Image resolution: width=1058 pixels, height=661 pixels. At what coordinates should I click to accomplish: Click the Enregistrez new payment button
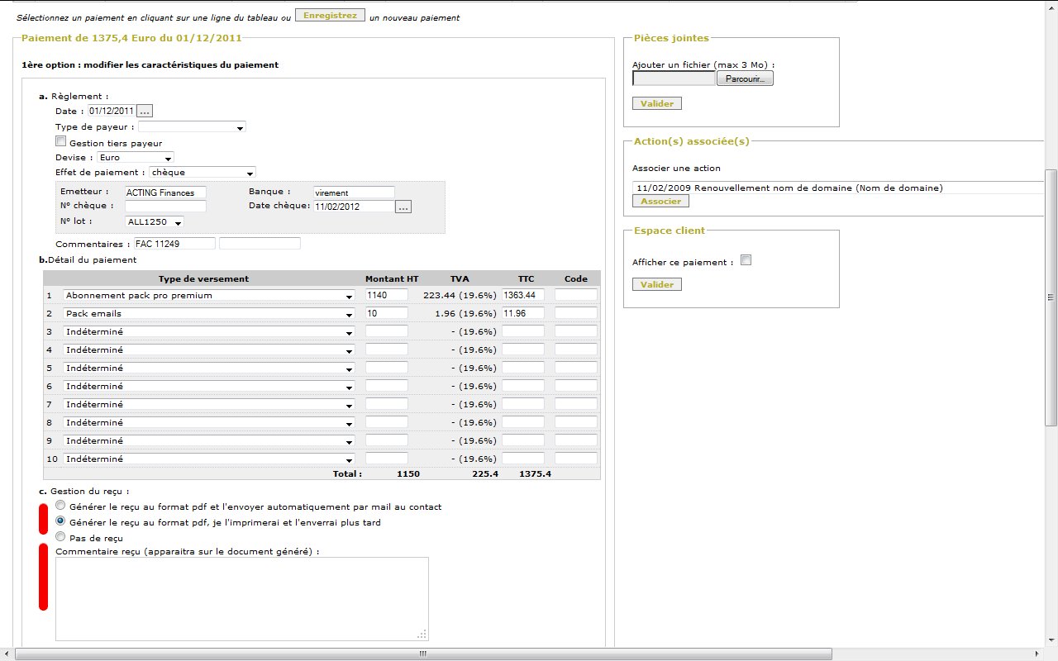(x=330, y=16)
